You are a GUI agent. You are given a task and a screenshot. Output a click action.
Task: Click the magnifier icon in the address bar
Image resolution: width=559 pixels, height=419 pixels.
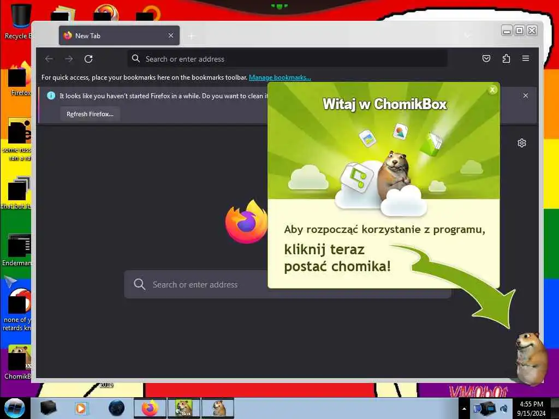[x=136, y=58]
